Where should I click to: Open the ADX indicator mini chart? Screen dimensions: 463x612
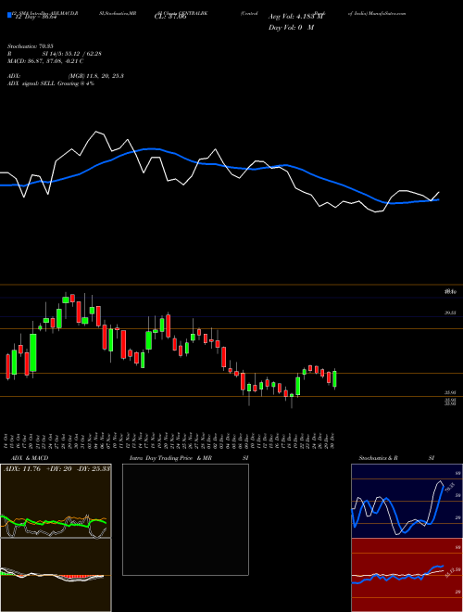(x=56, y=501)
